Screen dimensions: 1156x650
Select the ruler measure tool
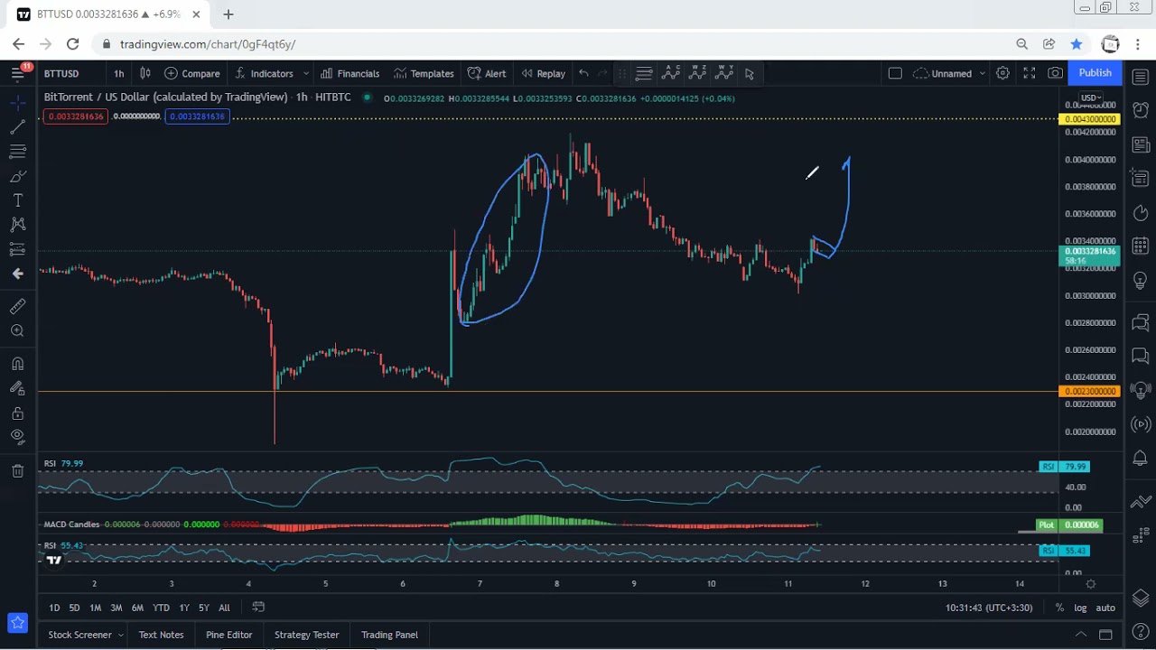click(17, 307)
